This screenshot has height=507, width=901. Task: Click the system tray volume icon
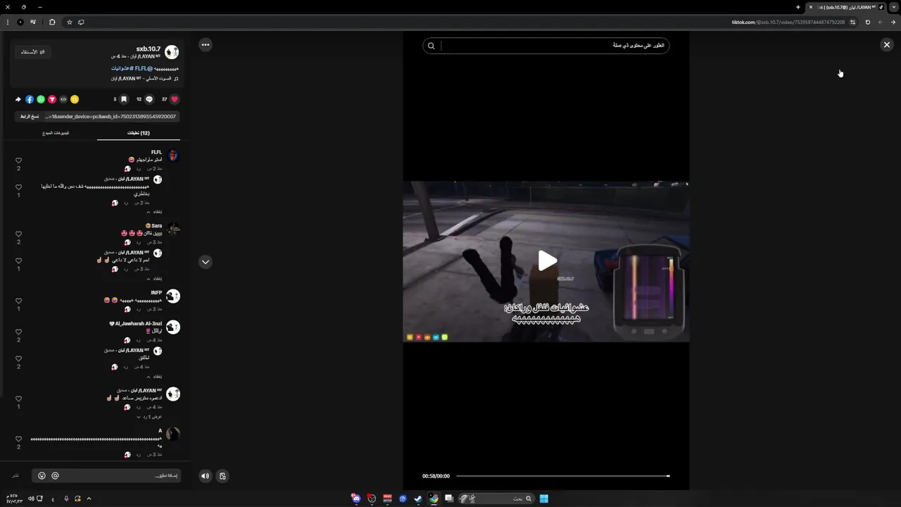coord(31,499)
